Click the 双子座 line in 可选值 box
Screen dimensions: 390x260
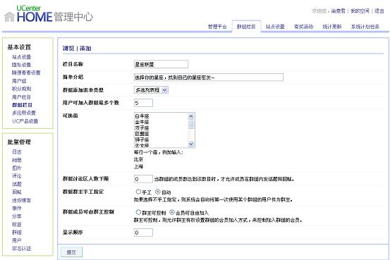click(x=142, y=128)
